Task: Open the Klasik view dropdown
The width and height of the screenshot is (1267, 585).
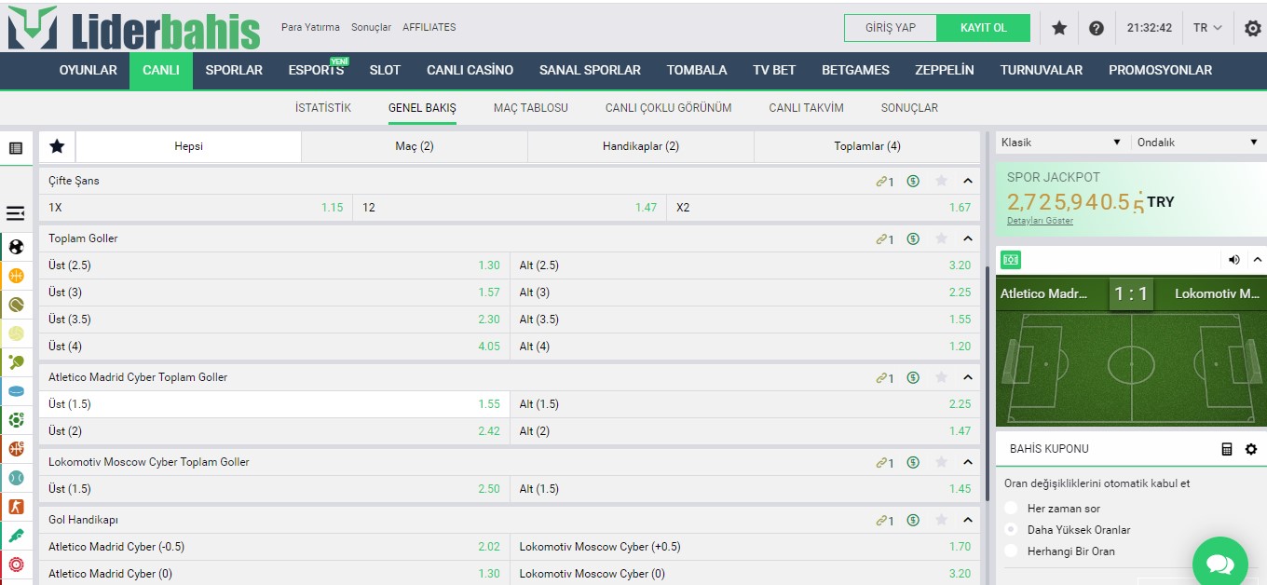Action: coord(1062,143)
